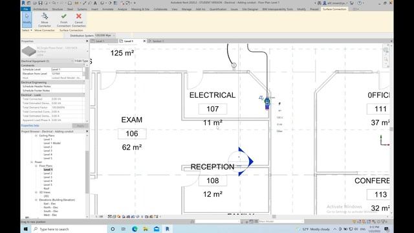414x233 pixels.
Task: Open the Select dropdown under Modify
Action: click(27, 30)
